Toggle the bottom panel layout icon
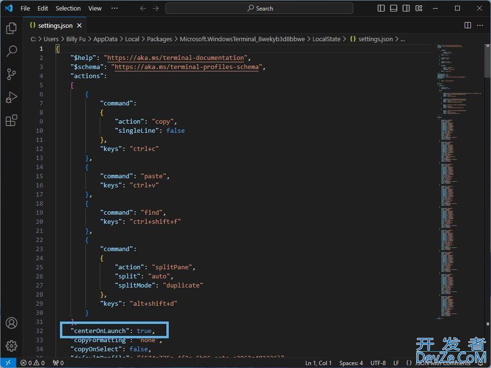491x368 pixels. 394,9
